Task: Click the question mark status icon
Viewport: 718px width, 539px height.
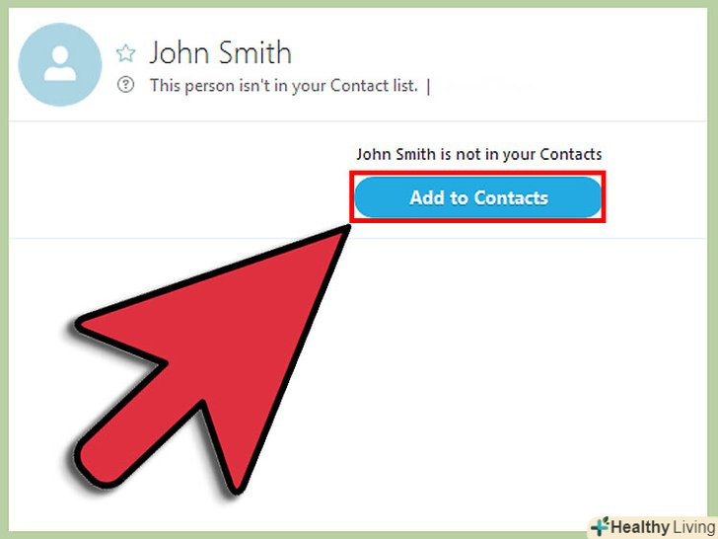Action: [x=125, y=85]
